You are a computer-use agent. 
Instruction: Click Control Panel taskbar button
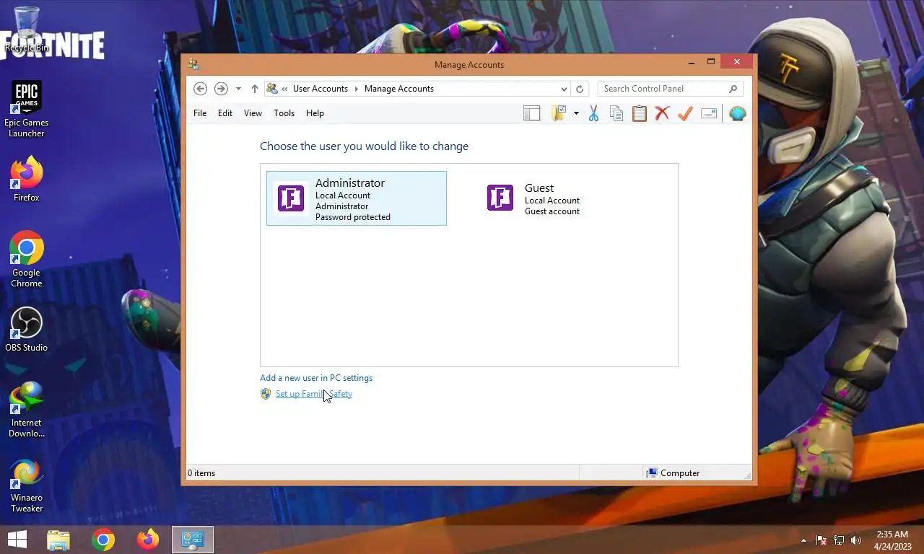coord(193,540)
